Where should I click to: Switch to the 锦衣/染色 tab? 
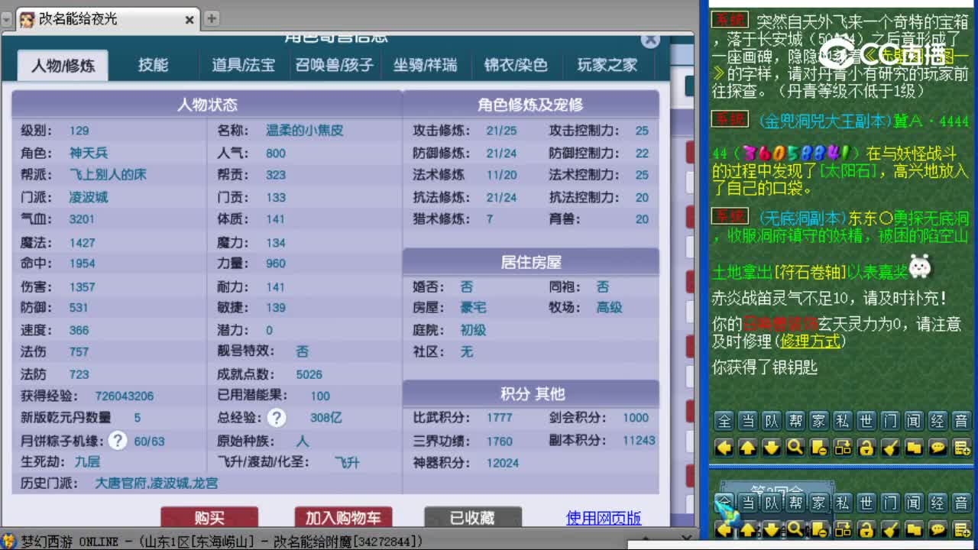516,65
